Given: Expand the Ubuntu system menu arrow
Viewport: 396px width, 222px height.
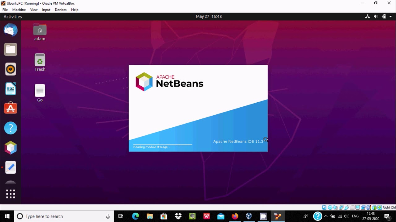Looking at the screenshot, I should [390, 17].
